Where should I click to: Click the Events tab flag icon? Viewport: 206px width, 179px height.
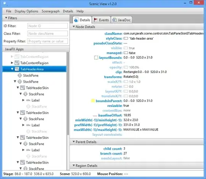(95, 20)
